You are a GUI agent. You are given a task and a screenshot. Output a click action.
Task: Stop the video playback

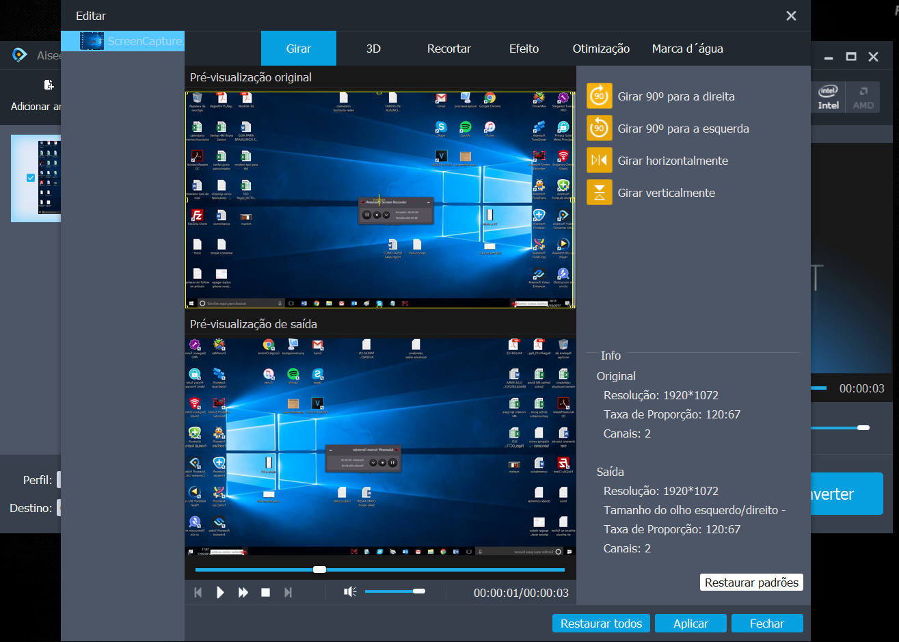pos(266,593)
